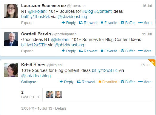Viewport: 156px width, 115px height.
Task: Reply to Kristi Hines' tweet
Action: pyautogui.click(x=67, y=82)
